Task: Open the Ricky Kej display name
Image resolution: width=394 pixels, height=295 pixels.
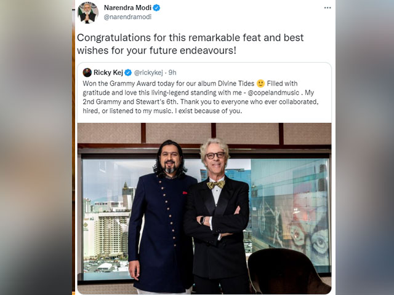Action: coord(108,73)
